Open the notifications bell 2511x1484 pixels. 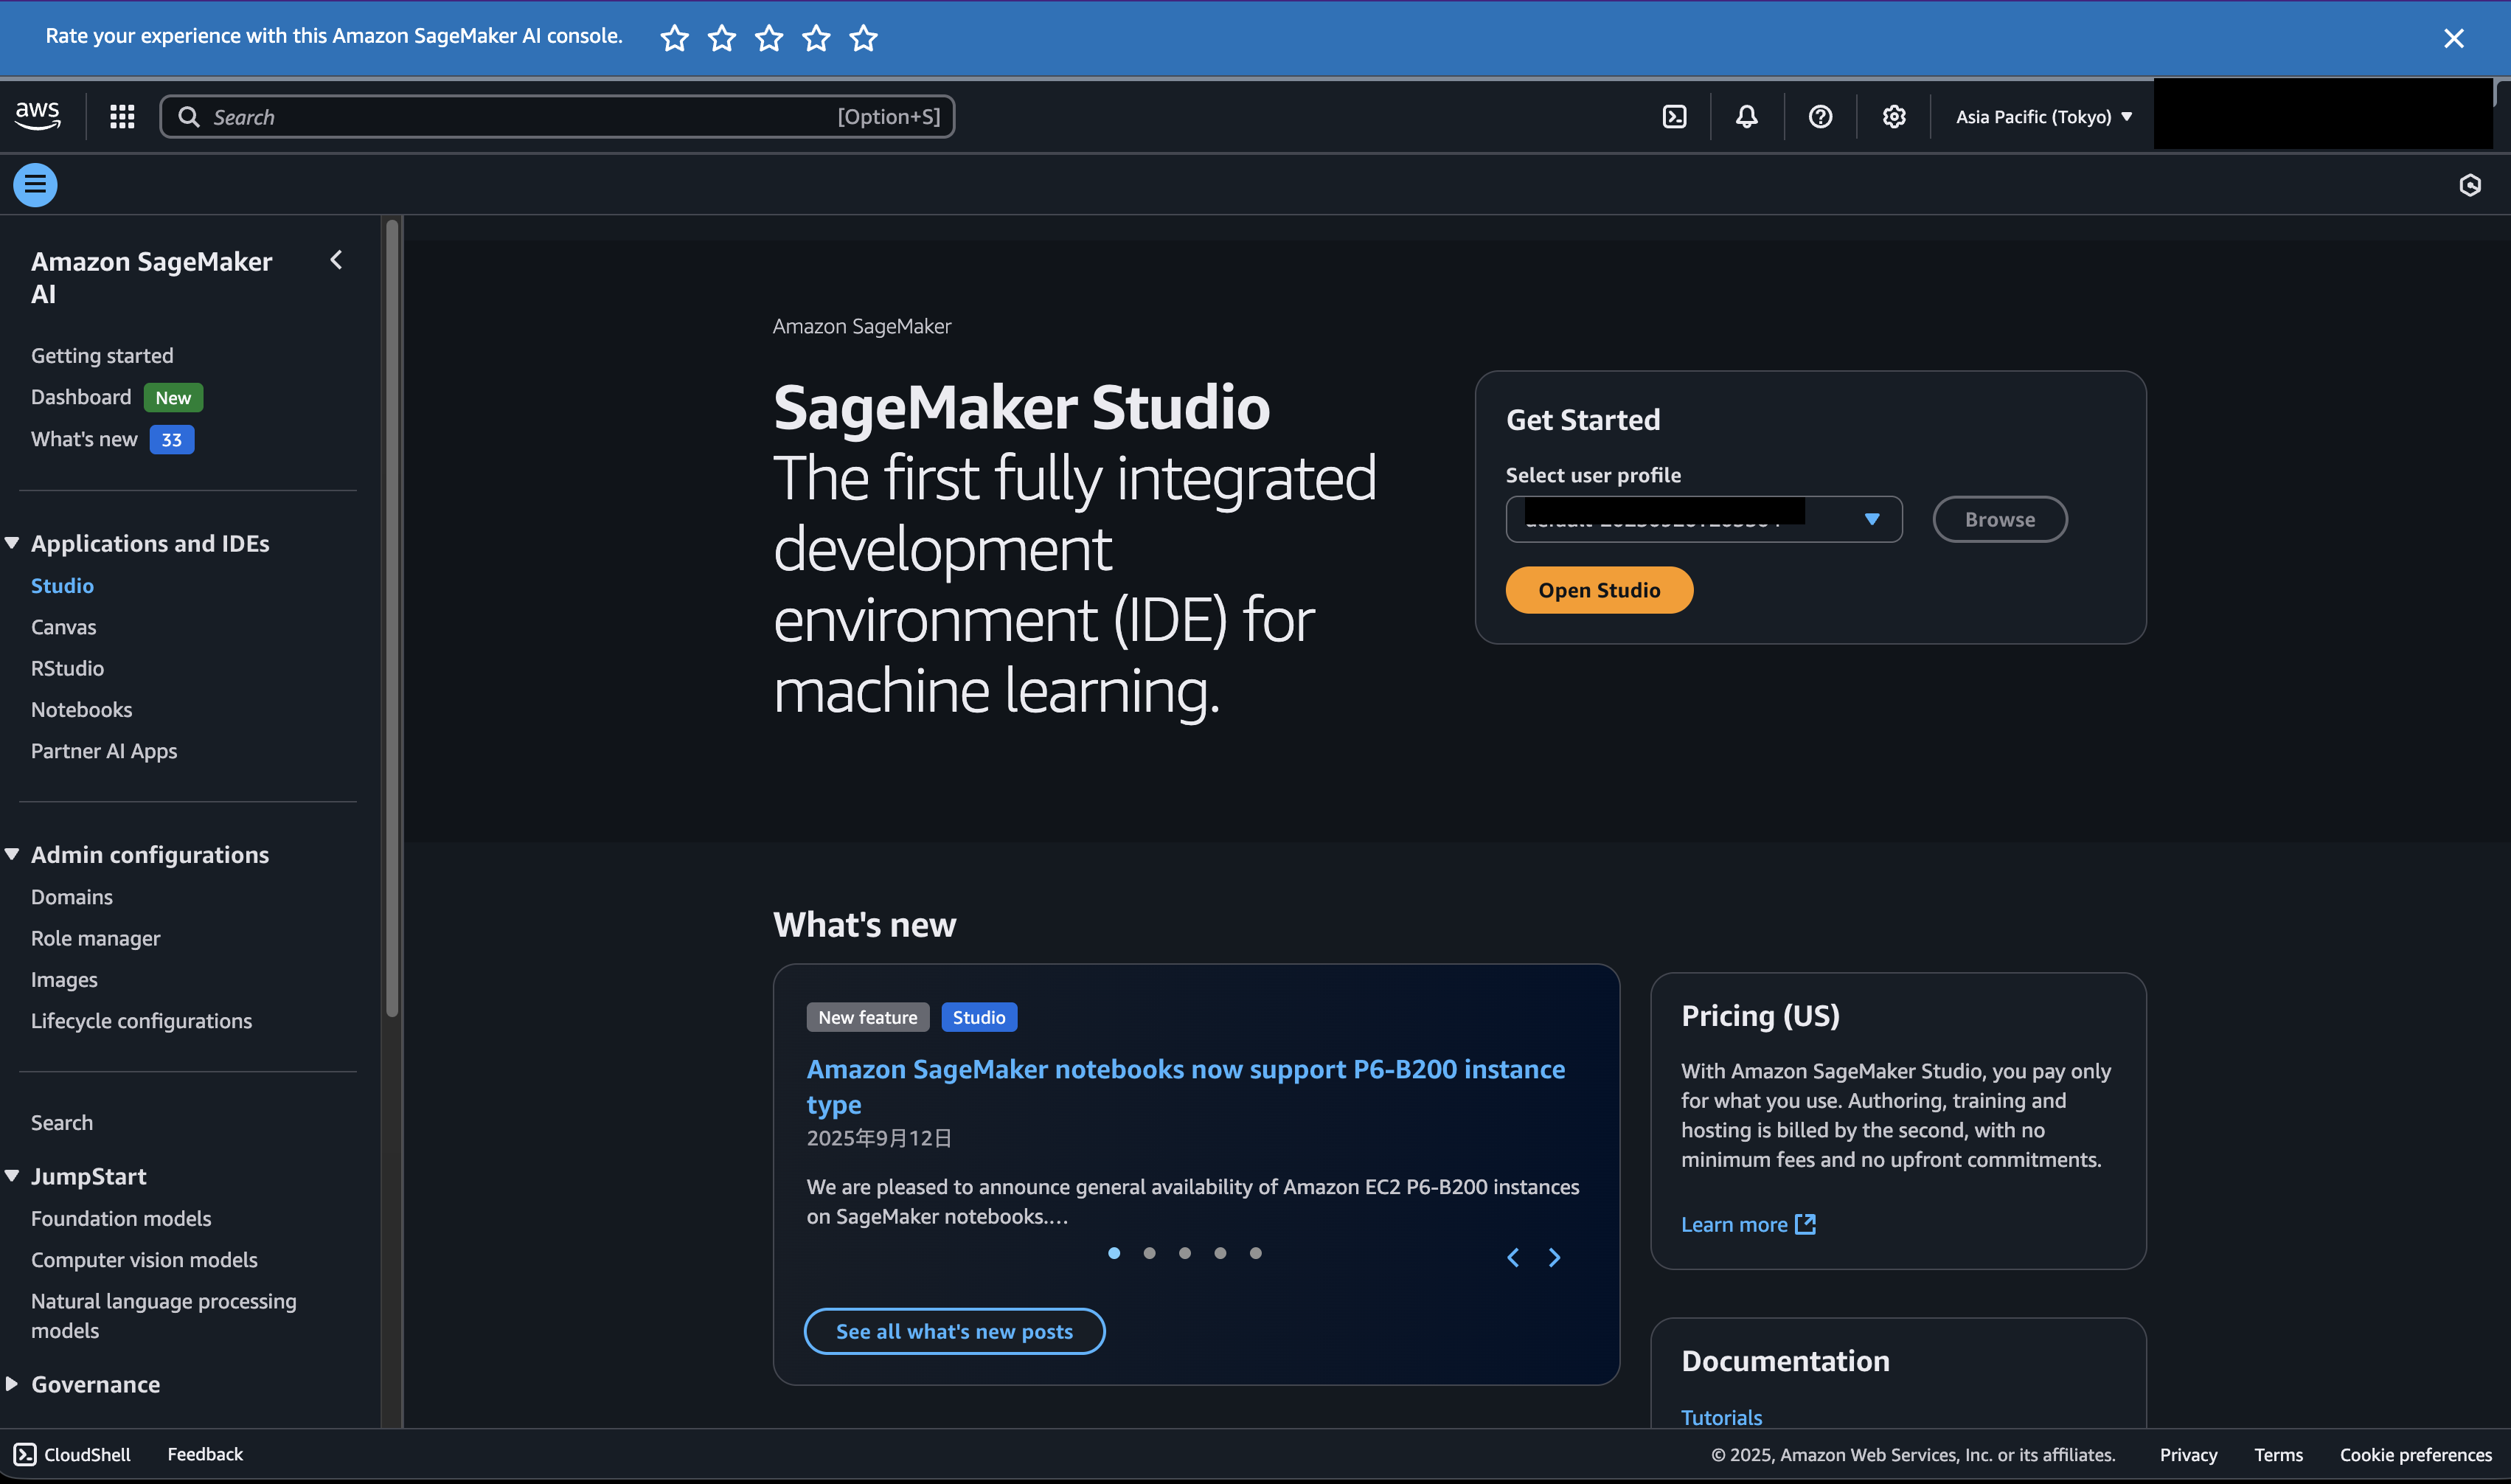(1746, 117)
